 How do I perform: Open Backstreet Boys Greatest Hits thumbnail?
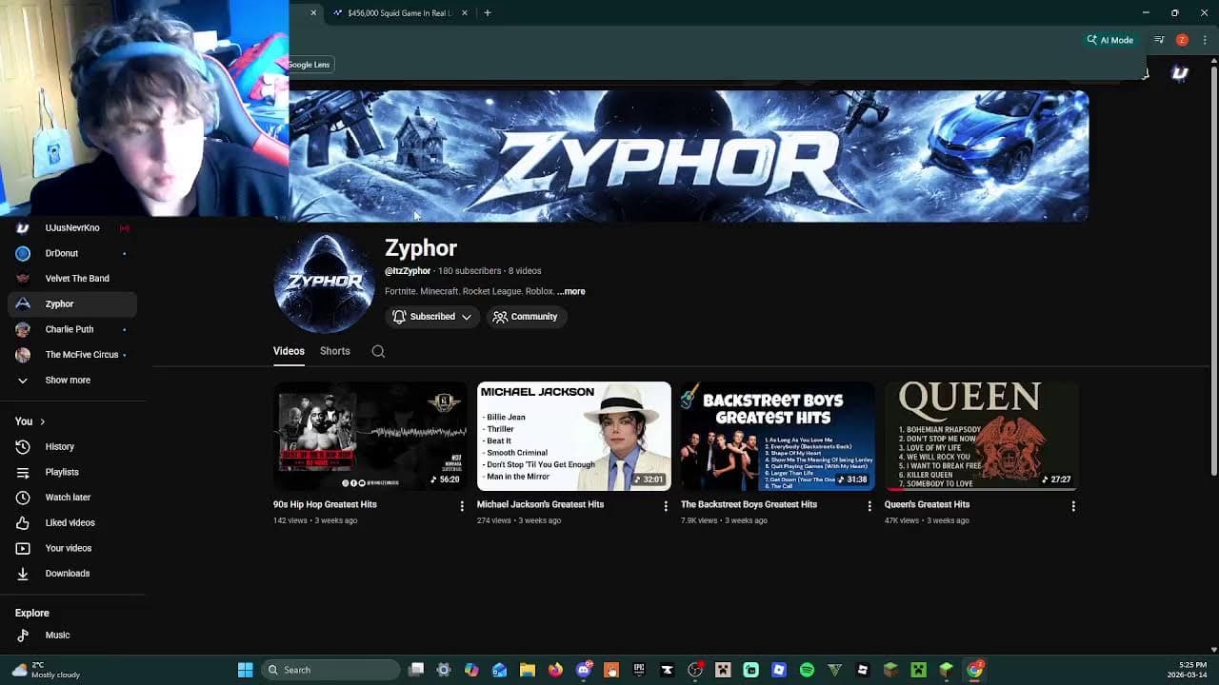coord(778,437)
